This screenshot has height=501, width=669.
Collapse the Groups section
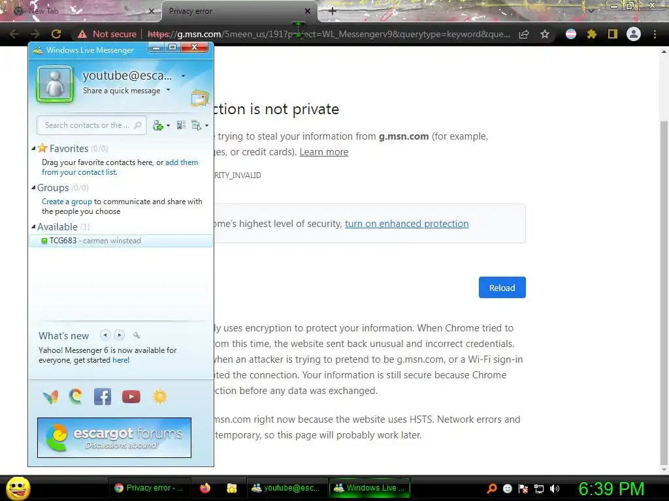pyautogui.click(x=33, y=187)
